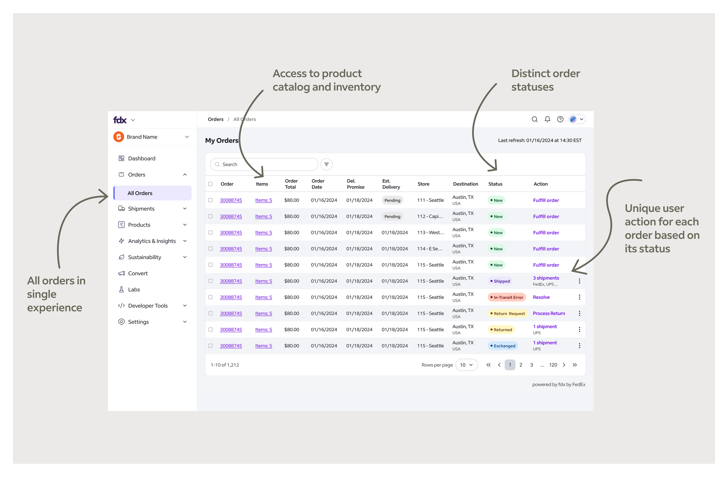Screen dimensions: 728x477
Task: Go to last page double-arrow icon
Action: 575,365
